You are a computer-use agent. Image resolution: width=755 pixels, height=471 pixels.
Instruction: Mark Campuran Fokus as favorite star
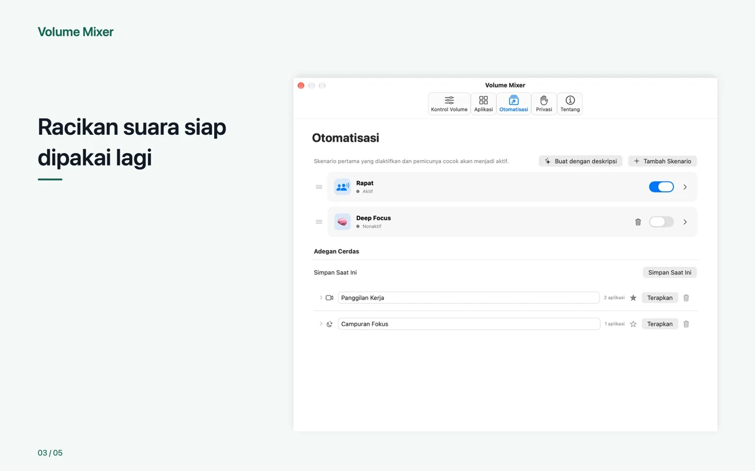[x=633, y=324]
